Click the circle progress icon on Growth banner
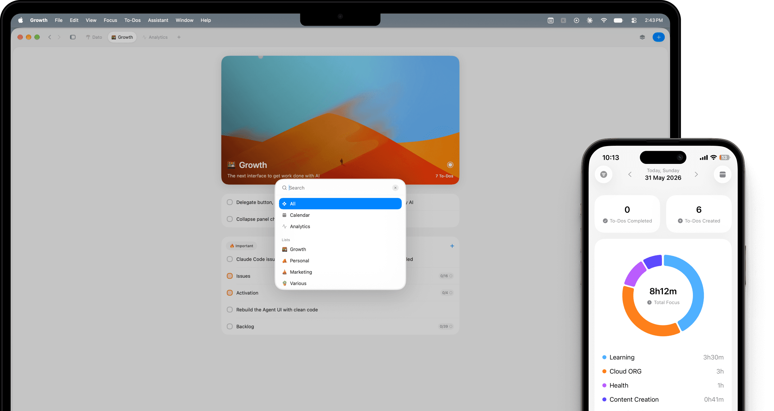The height and width of the screenshot is (411, 774). [x=450, y=165]
